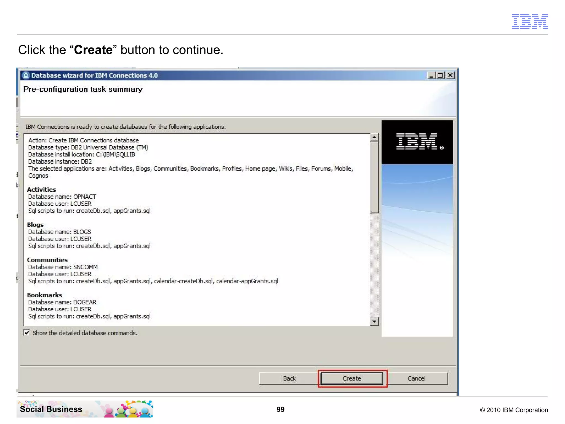This screenshot has width=565, height=424.
Task: Click the wizard title bar icon
Action: 26,75
